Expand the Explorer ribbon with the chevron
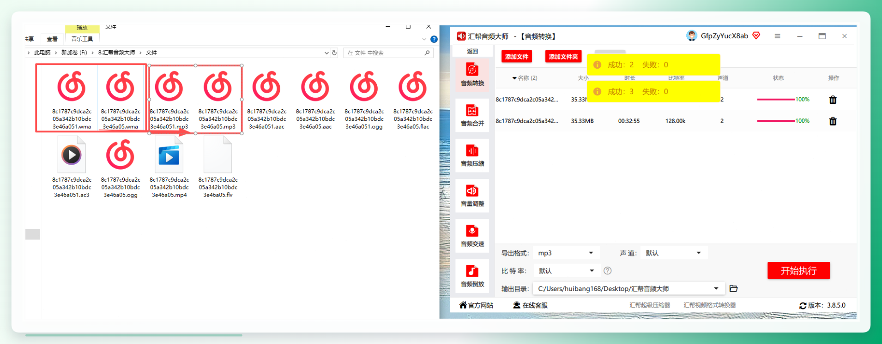Screen dimensions: 882x344 [x=424, y=39]
